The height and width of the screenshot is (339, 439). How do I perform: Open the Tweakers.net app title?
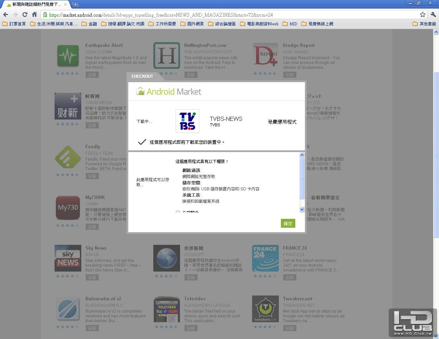click(x=298, y=299)
